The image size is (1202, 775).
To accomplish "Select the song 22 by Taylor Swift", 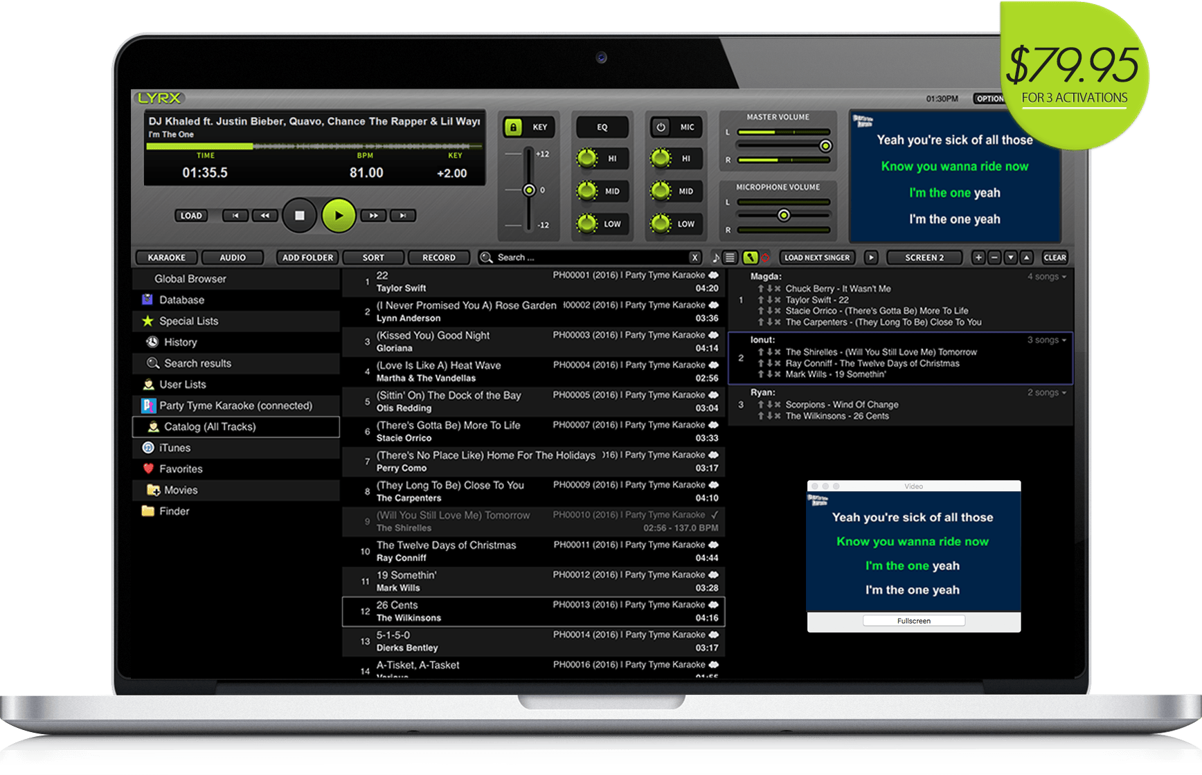I will [533, 282].
